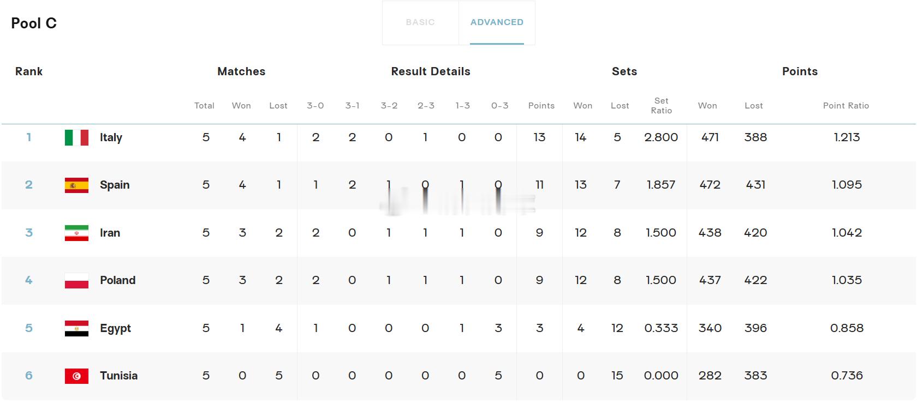Click the Poland flag icon
Viewport: 917px width, 404px height.
(76, 281)
